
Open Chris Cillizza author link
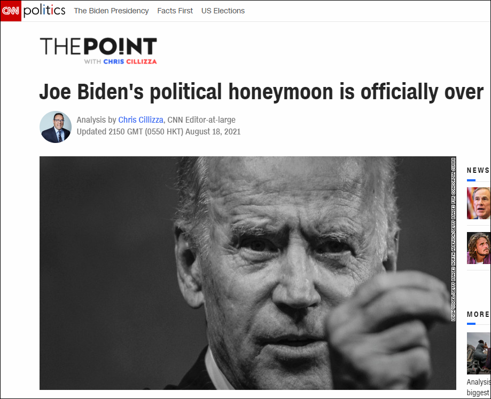(141, 120)
